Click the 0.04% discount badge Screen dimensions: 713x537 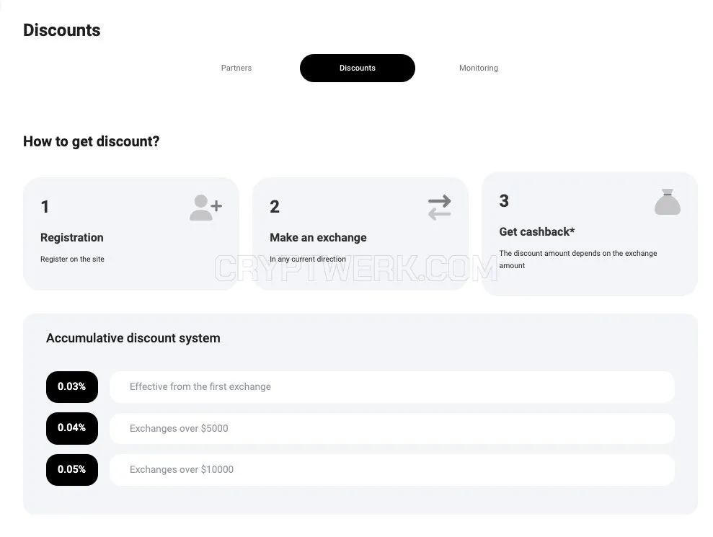[72, 428]
